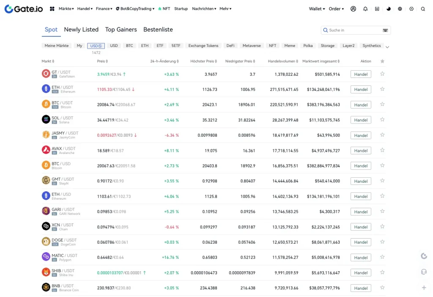Expand more categories chevron after Synthetics
The width and height of the screenshot is (433, 297).
pyautogui.click(x=387, y=47)
